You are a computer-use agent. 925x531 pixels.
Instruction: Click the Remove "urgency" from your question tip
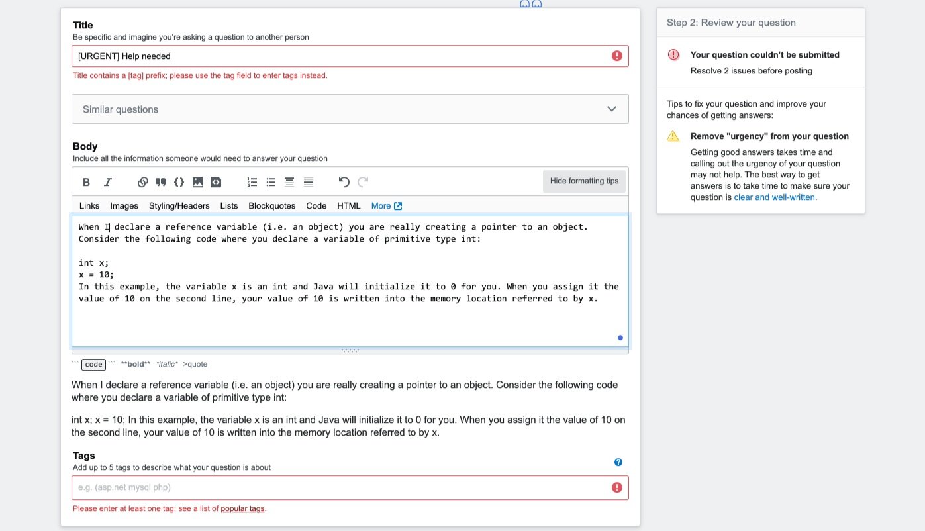[x=769, y=136]
